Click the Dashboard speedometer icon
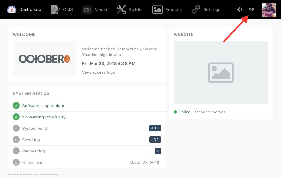 coord(12,9)
